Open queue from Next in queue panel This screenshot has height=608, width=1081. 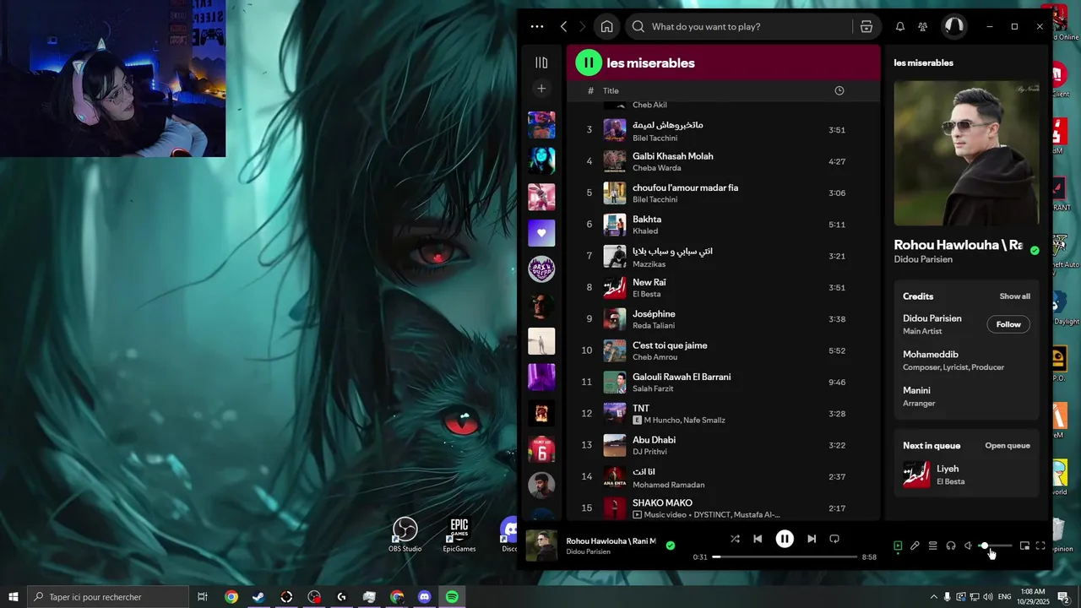(1008, 446)
